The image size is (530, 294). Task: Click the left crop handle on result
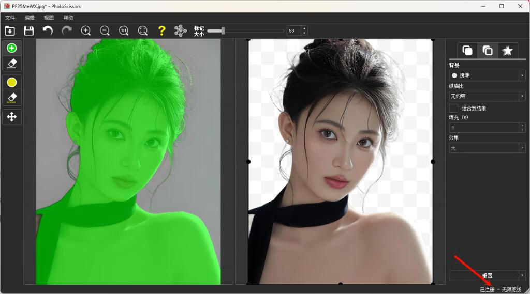[248, 162]
